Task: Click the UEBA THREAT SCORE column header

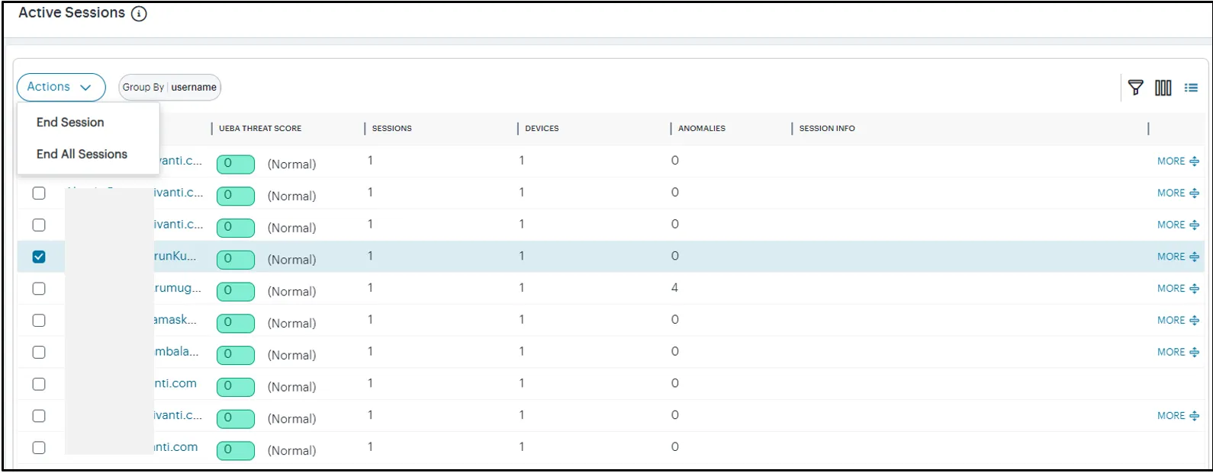Action: click(260, 129)
